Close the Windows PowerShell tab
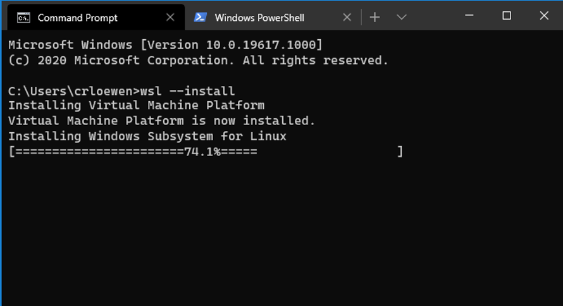 [x=347, y=18]
